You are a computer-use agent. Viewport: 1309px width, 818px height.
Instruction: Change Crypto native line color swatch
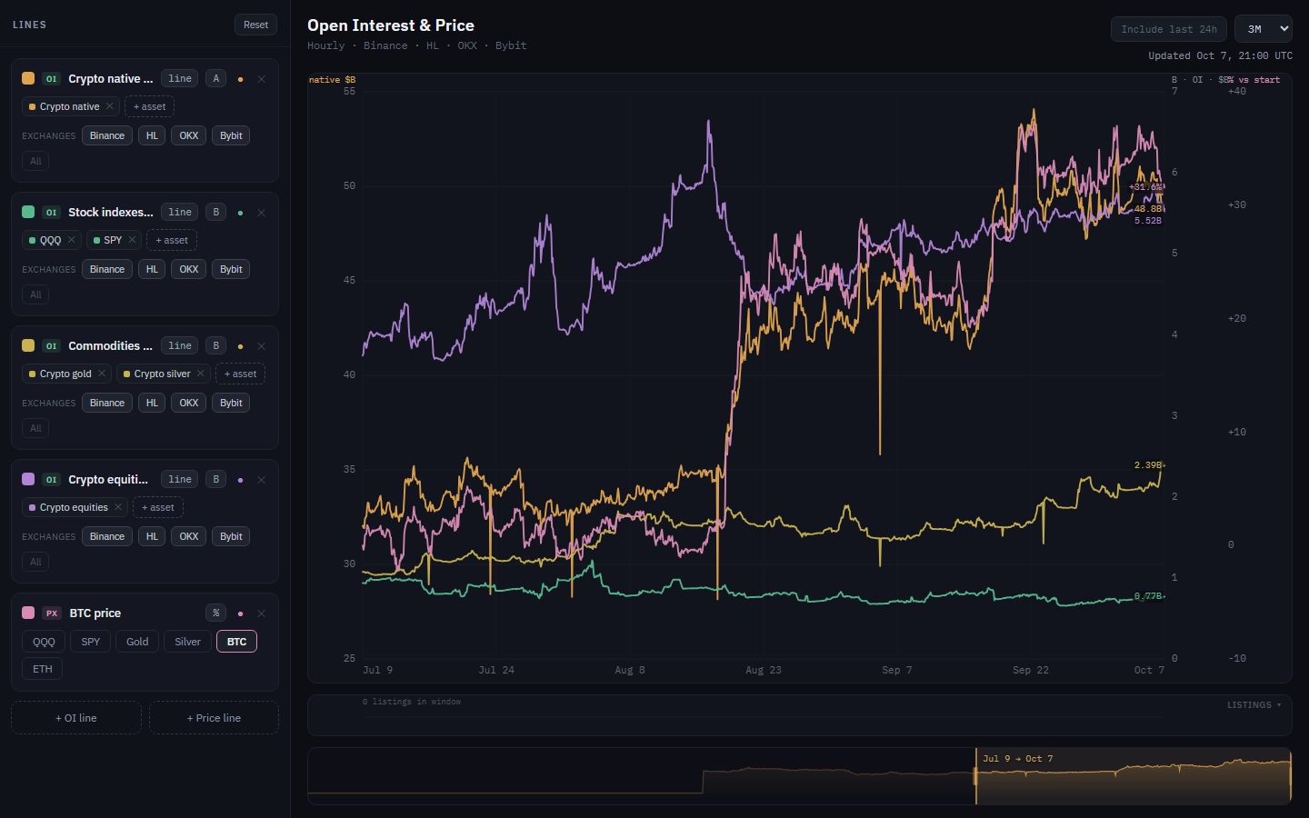tap(28, 79)
